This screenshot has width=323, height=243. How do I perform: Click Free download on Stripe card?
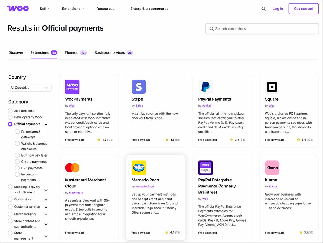pyautogui.click(x=141, y=140)
